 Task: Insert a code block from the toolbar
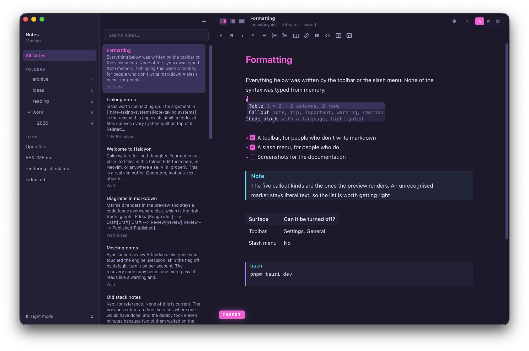click(328, 36)
